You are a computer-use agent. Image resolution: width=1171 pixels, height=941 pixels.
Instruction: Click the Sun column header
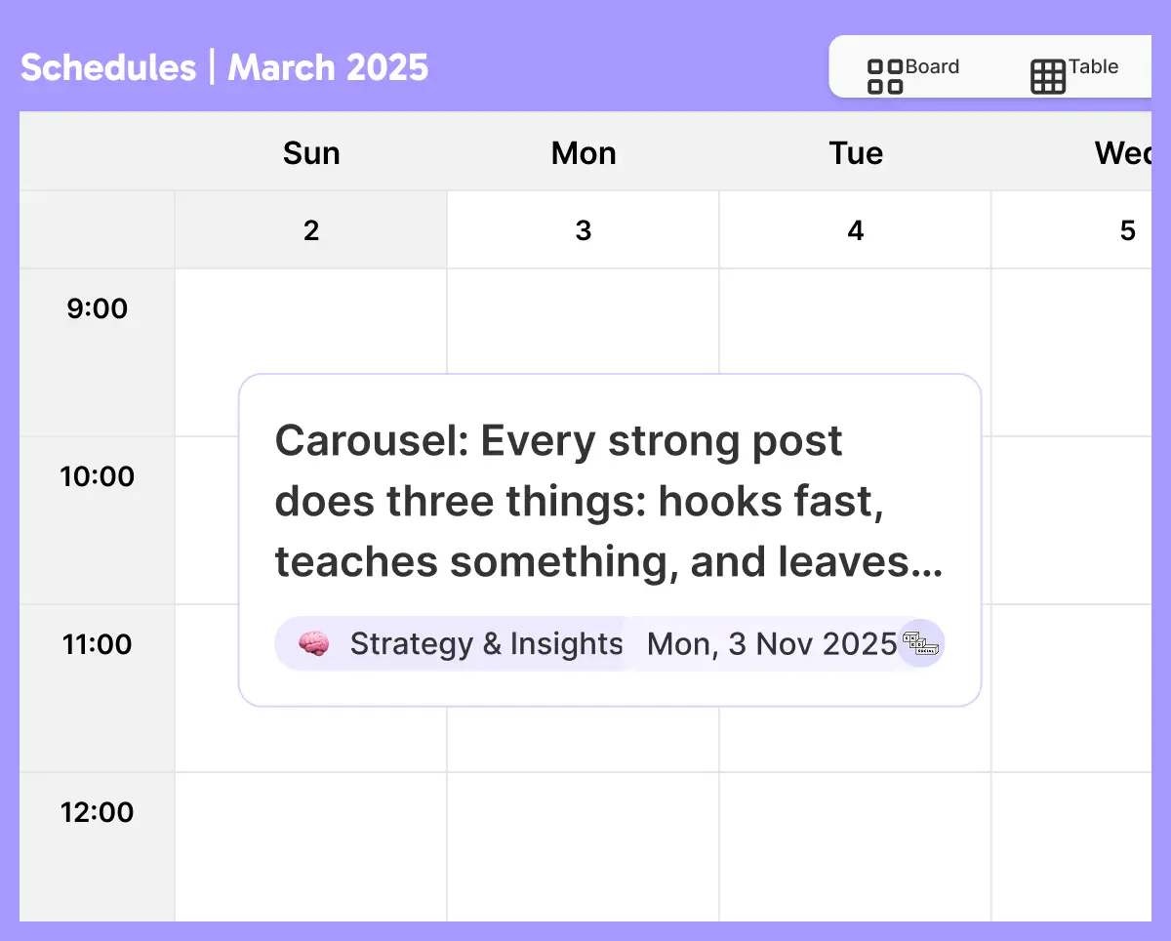click(310, 152)
